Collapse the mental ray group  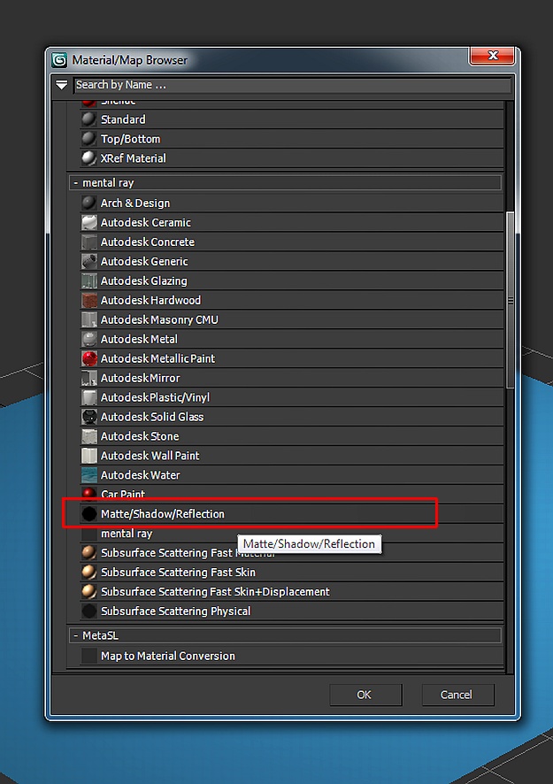[76, 183]
